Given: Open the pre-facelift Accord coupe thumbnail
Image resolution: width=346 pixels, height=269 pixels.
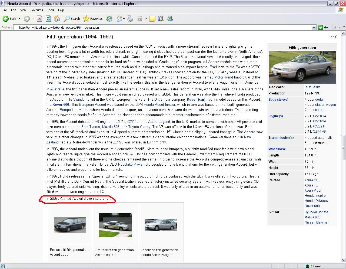Looking at the screenshot, I should [x=115, y=225].
